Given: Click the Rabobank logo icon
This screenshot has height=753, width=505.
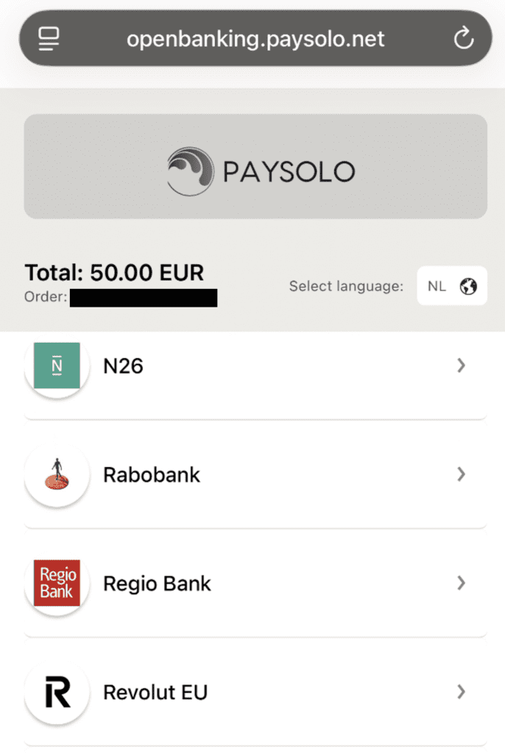Looking at the screenshot, I should pyautogui.click(x=57, y=474).
